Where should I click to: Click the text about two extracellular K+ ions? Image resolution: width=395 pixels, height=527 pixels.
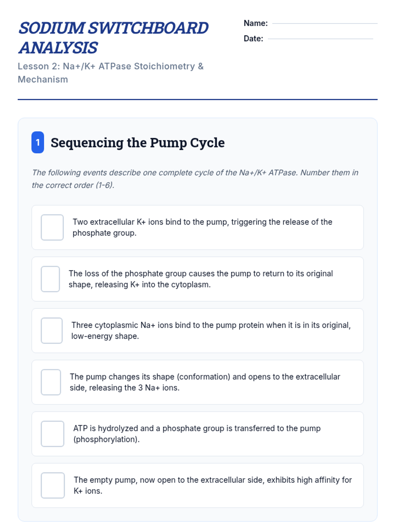click(202, 227)
